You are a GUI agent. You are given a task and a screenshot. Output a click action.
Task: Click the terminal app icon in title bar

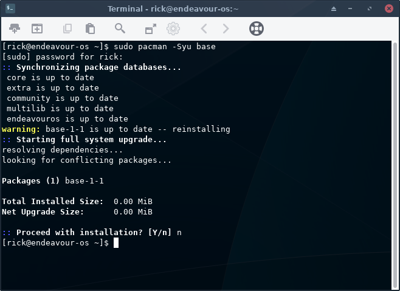(10, 9)
